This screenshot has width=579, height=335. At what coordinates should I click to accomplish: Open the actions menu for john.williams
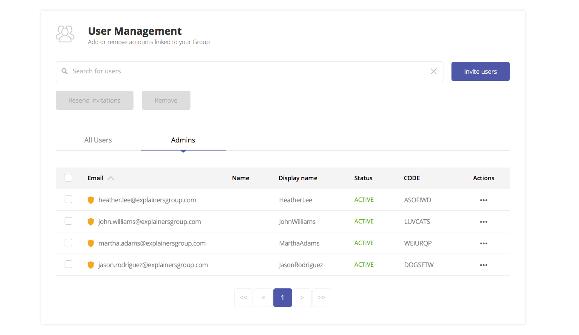pyautogui.click(x=483, y=221)
